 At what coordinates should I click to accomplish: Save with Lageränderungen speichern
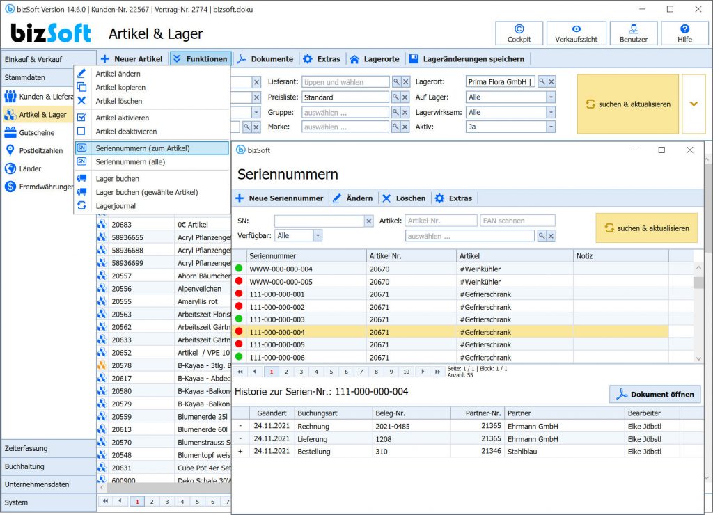(x=467, y=59)
